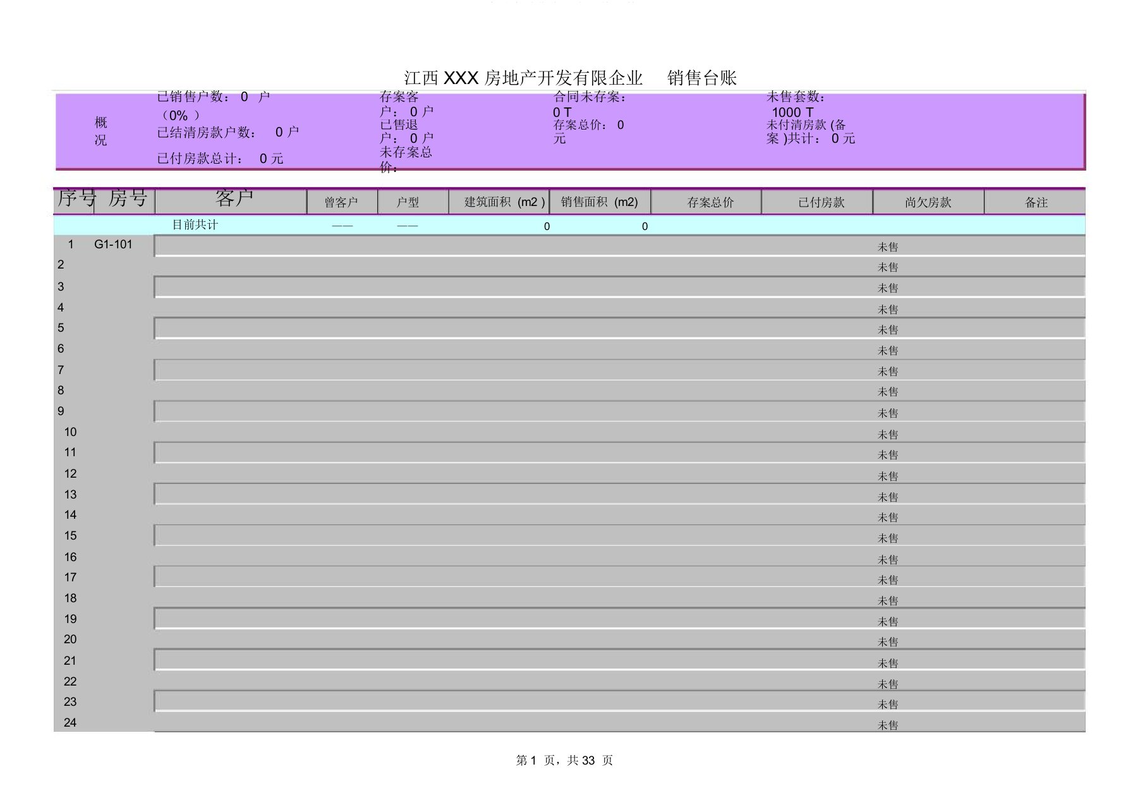
Task: Click the 曾客户 column header
Action: [x=341, y=202]
